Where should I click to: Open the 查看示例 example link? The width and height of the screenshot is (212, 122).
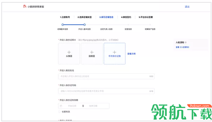[x=131, y=54]
